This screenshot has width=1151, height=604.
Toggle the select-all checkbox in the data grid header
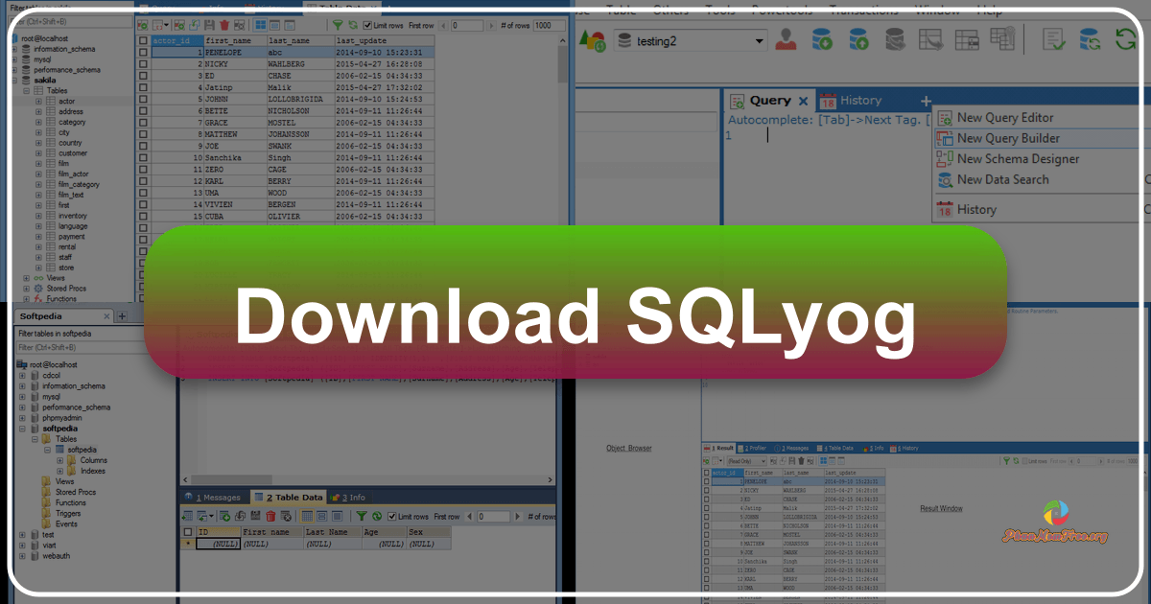coord(142,40)
